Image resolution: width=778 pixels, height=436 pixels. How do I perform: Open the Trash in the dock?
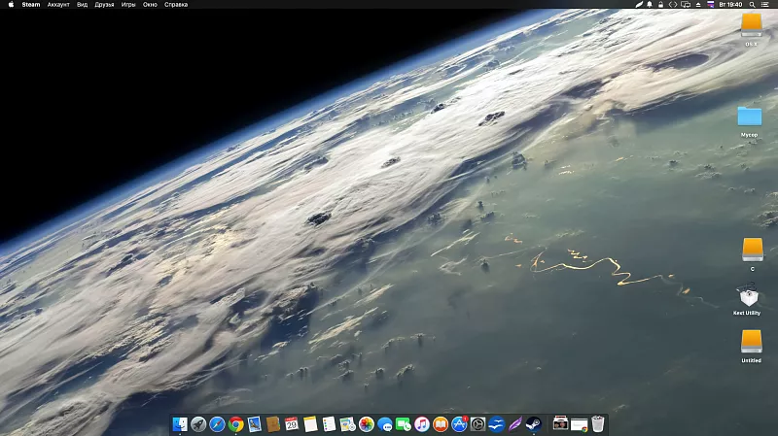coord(598,424)
